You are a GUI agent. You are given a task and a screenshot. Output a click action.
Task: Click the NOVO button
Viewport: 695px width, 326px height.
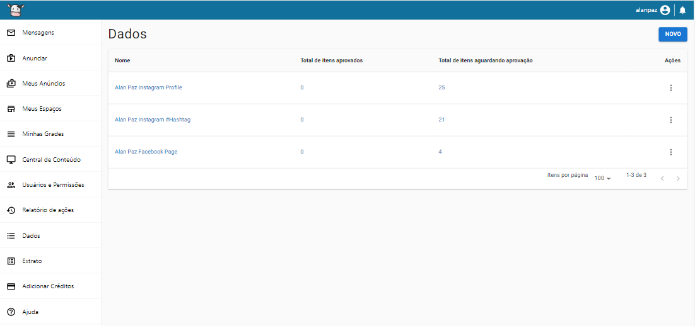click(673, 34)
